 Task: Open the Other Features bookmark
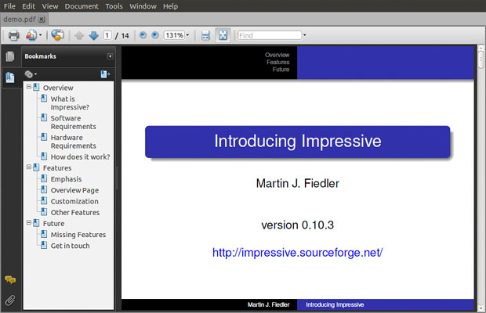(x=75, y=213)
